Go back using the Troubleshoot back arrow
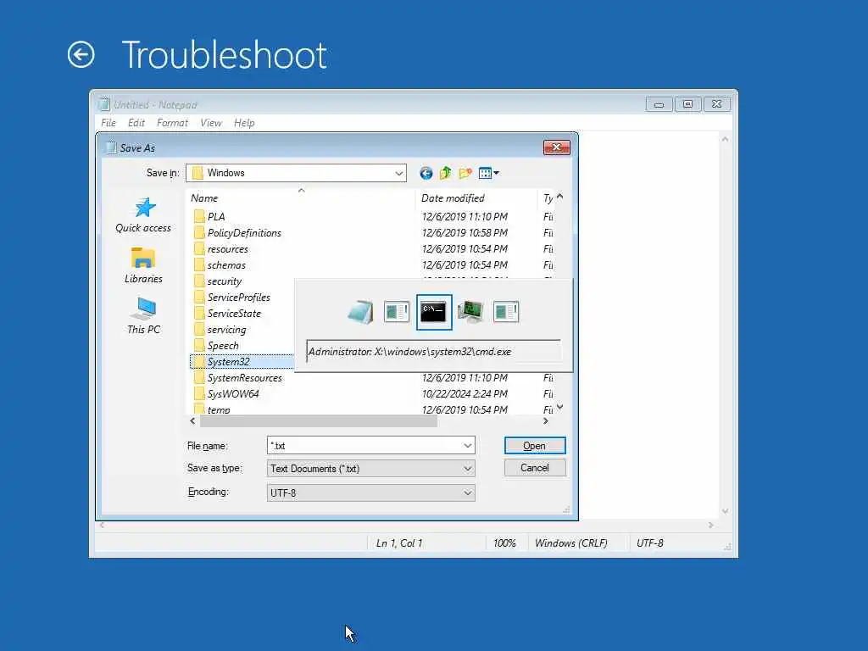 click(81, 55)
